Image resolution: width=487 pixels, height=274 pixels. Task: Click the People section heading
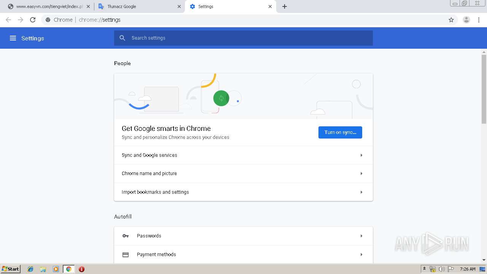(123, 63)
